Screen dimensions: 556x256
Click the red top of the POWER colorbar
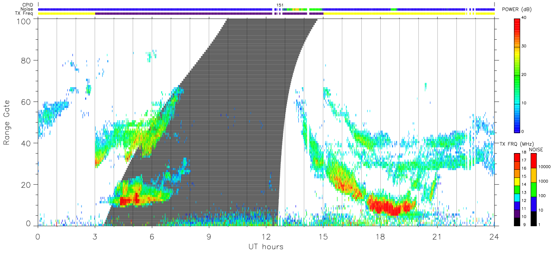[x=517, y=25]
